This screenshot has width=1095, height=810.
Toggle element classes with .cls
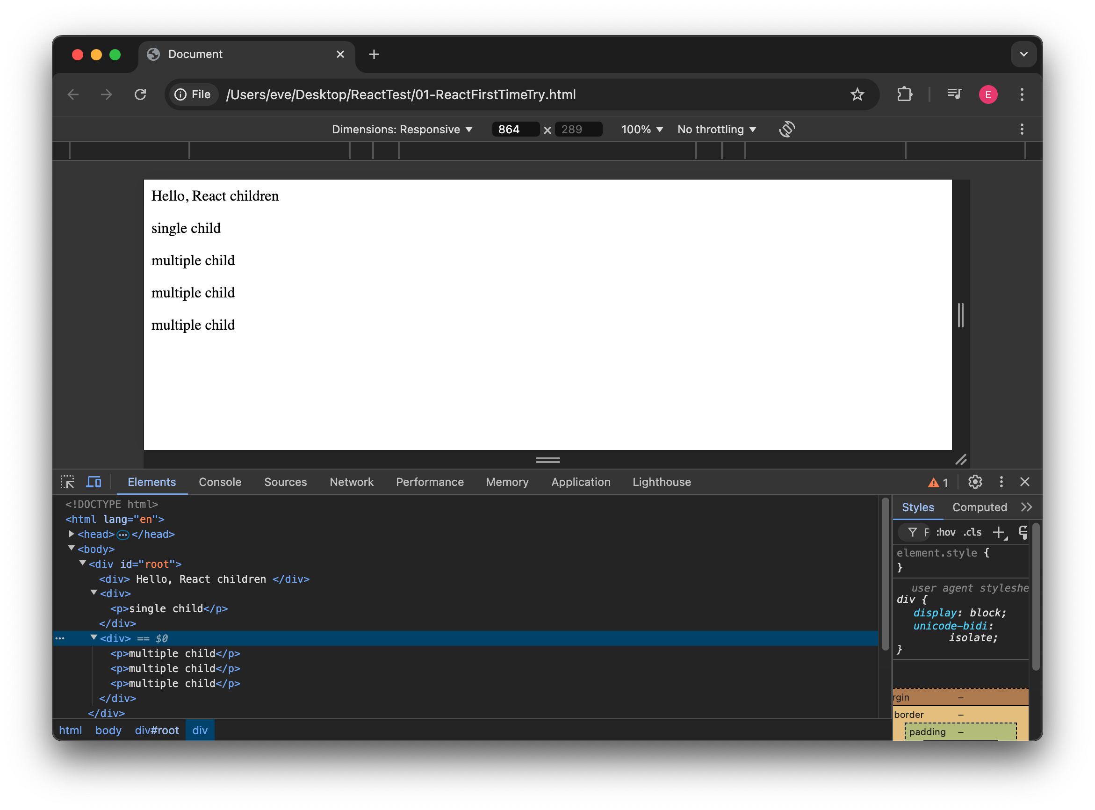point(973,533)
